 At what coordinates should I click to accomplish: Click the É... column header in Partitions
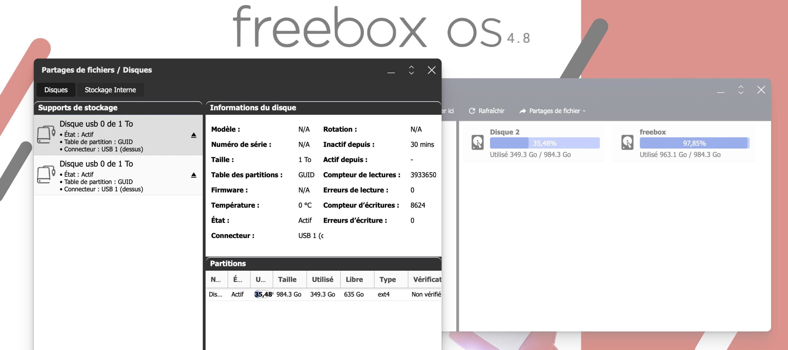coord(239,279)
